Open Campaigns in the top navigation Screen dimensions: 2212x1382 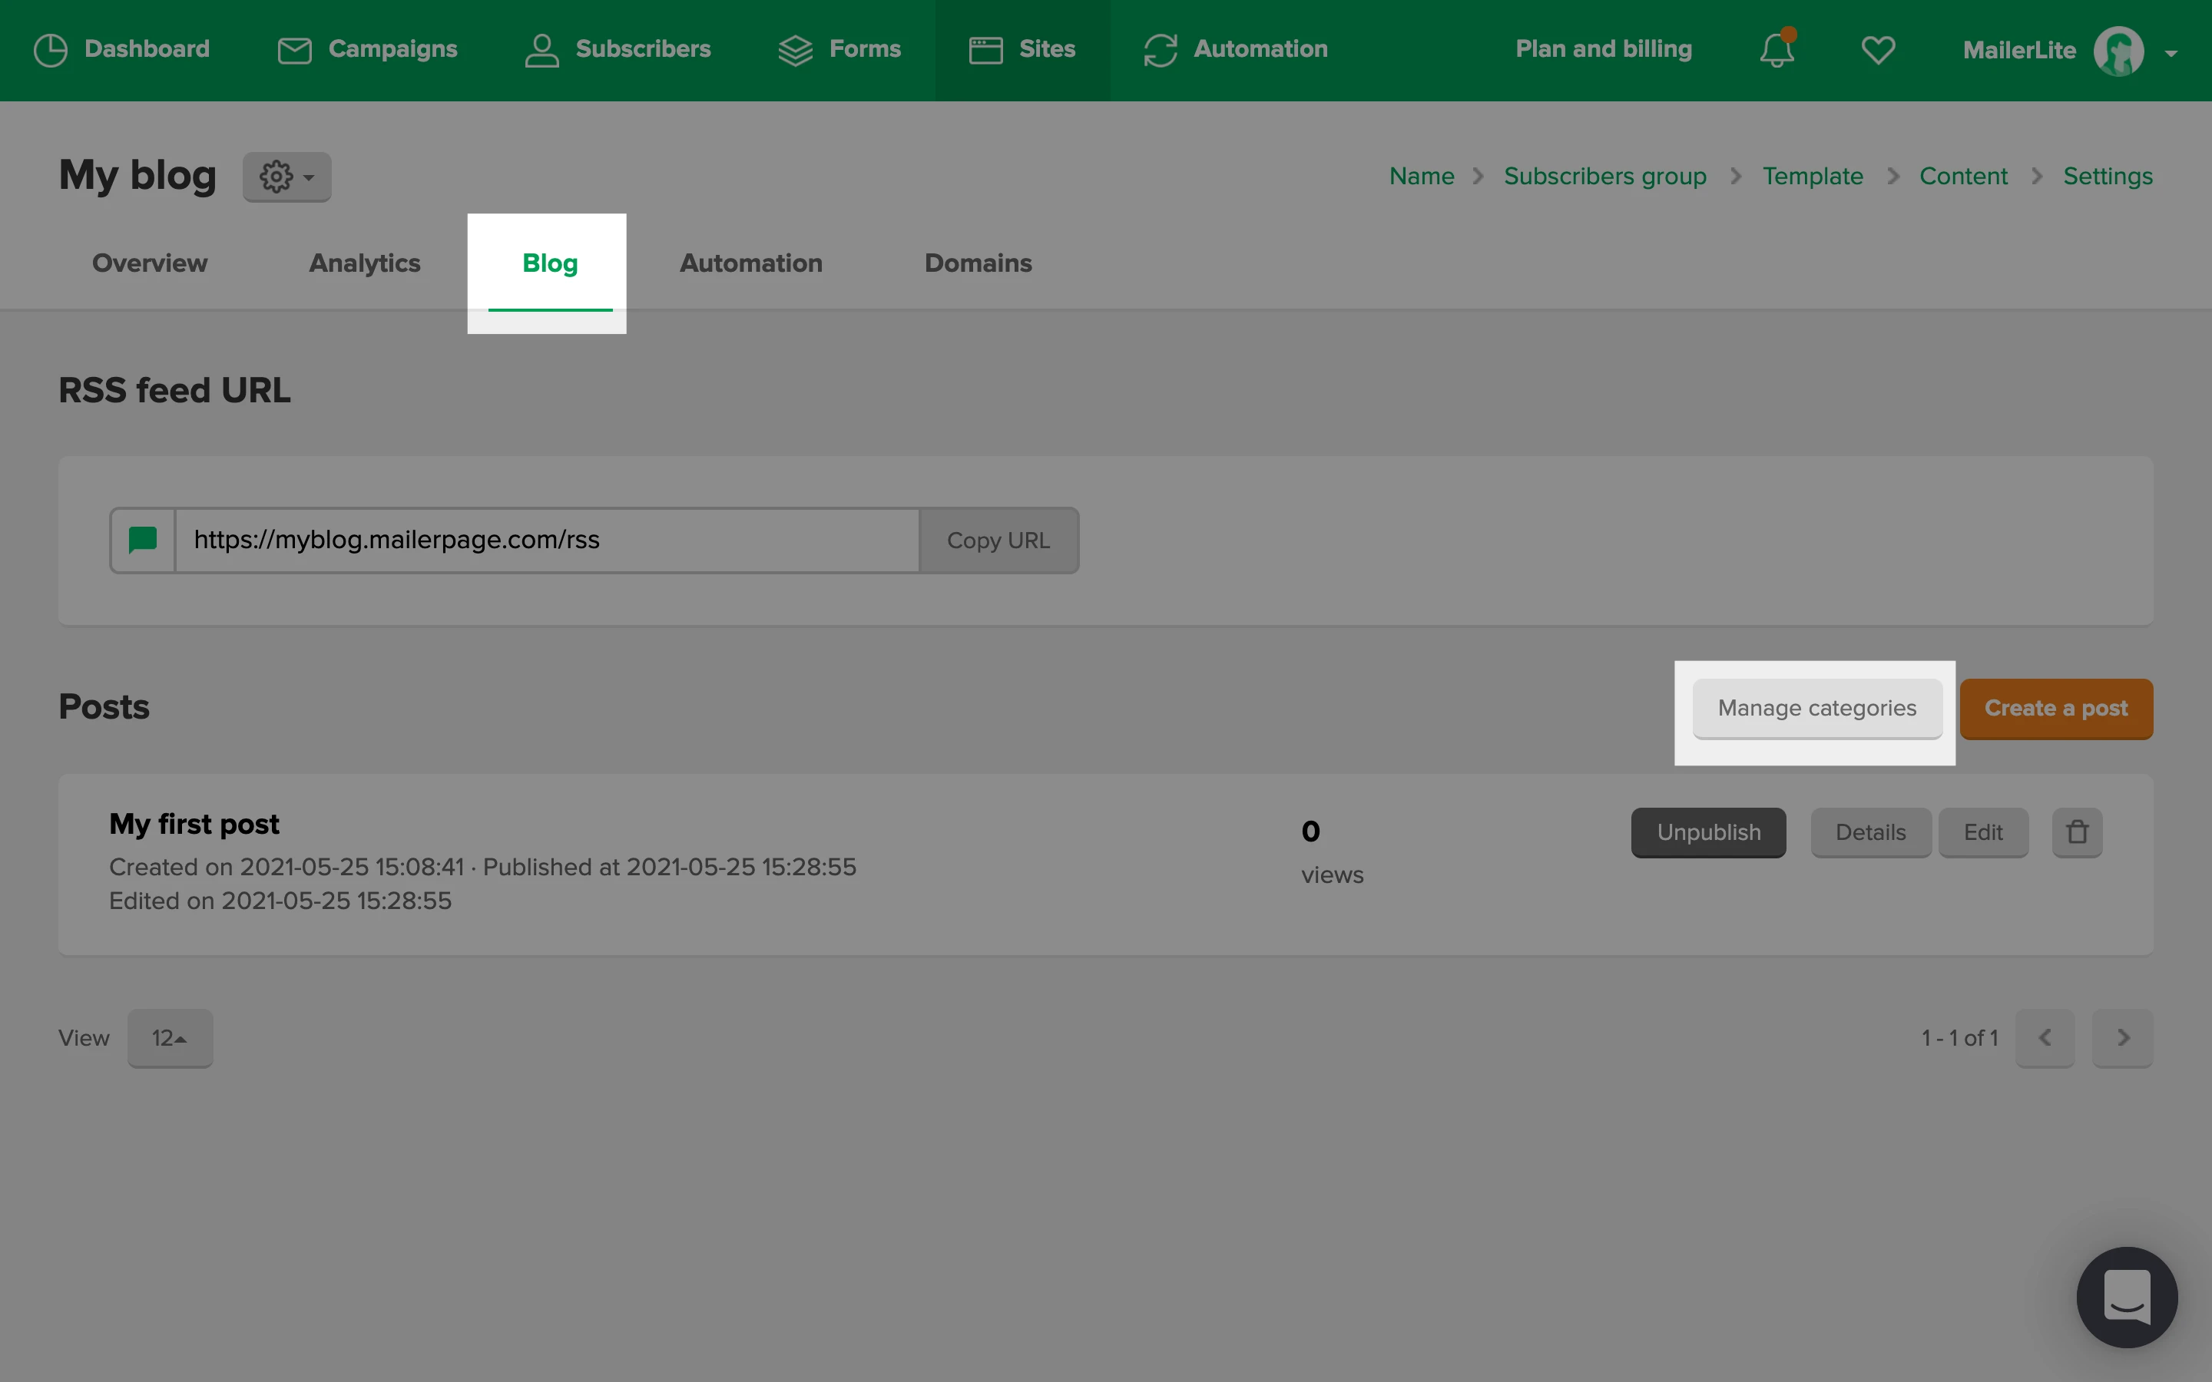point(367,49)
